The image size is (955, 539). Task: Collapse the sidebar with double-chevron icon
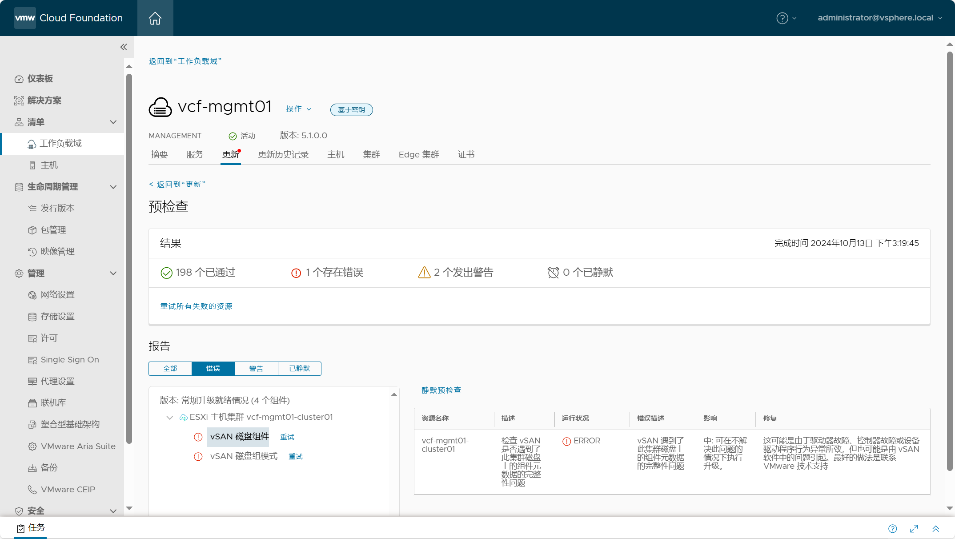pos(124,47)
